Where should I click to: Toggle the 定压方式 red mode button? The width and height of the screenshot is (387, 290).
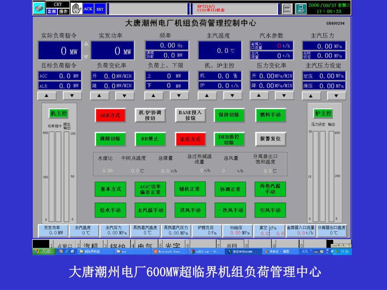coord(190,139)
